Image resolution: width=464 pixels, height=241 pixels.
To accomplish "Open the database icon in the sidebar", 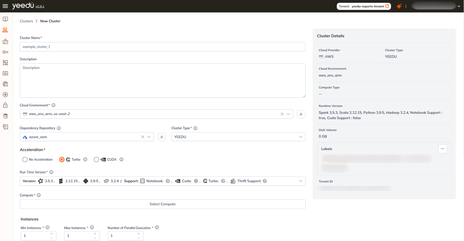I will [x=5, y=116].
